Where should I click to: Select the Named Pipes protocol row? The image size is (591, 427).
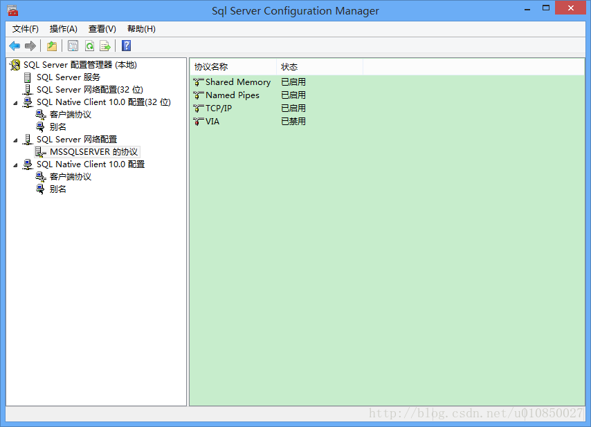[232, 95]
